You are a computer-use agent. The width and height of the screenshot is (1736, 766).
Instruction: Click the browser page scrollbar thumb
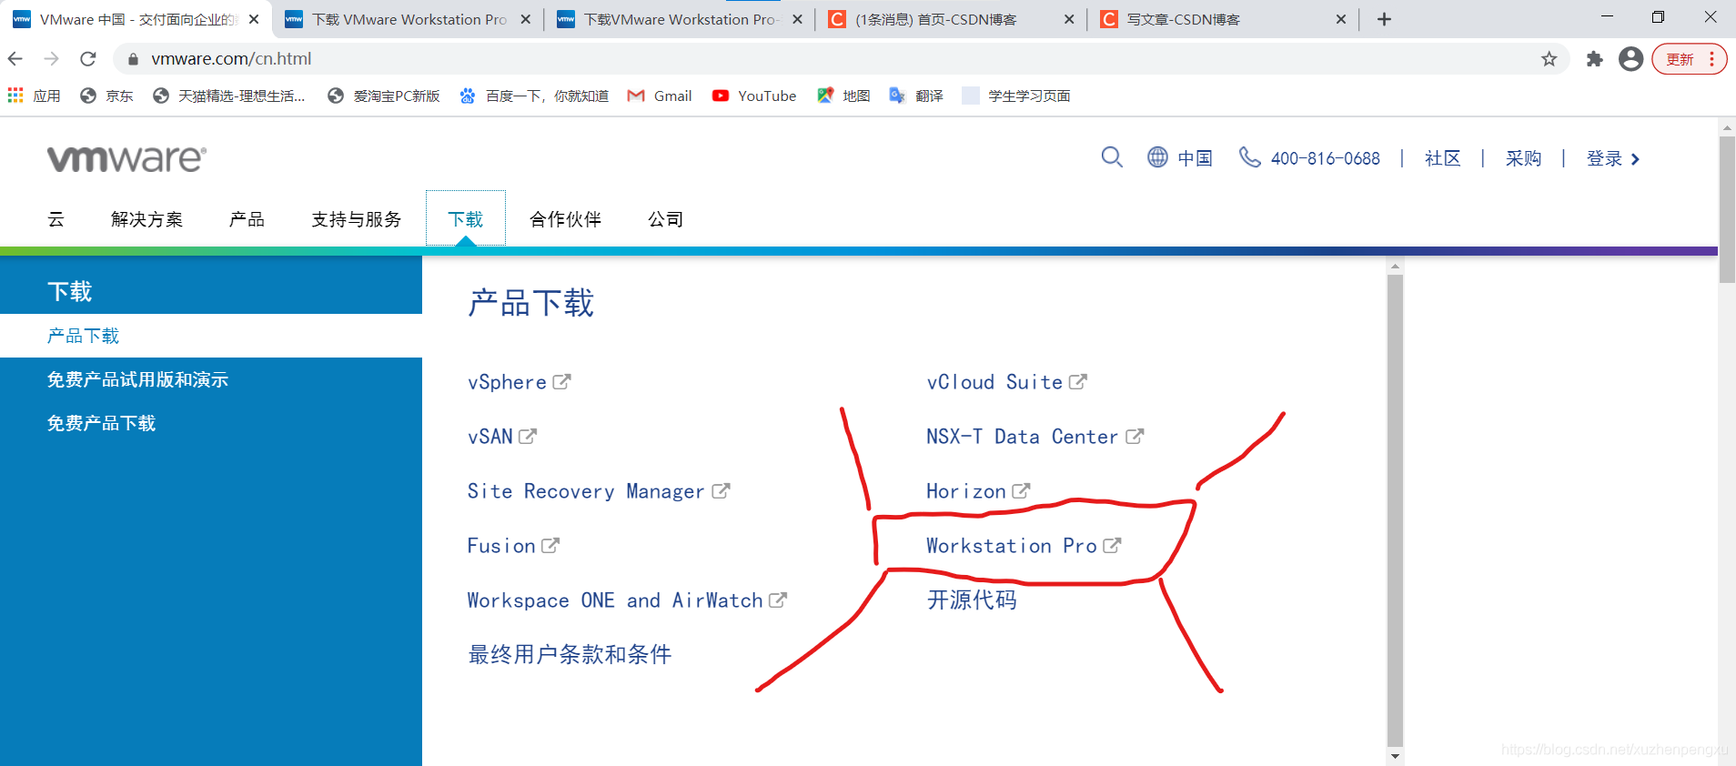click(x=1727, y=209)
